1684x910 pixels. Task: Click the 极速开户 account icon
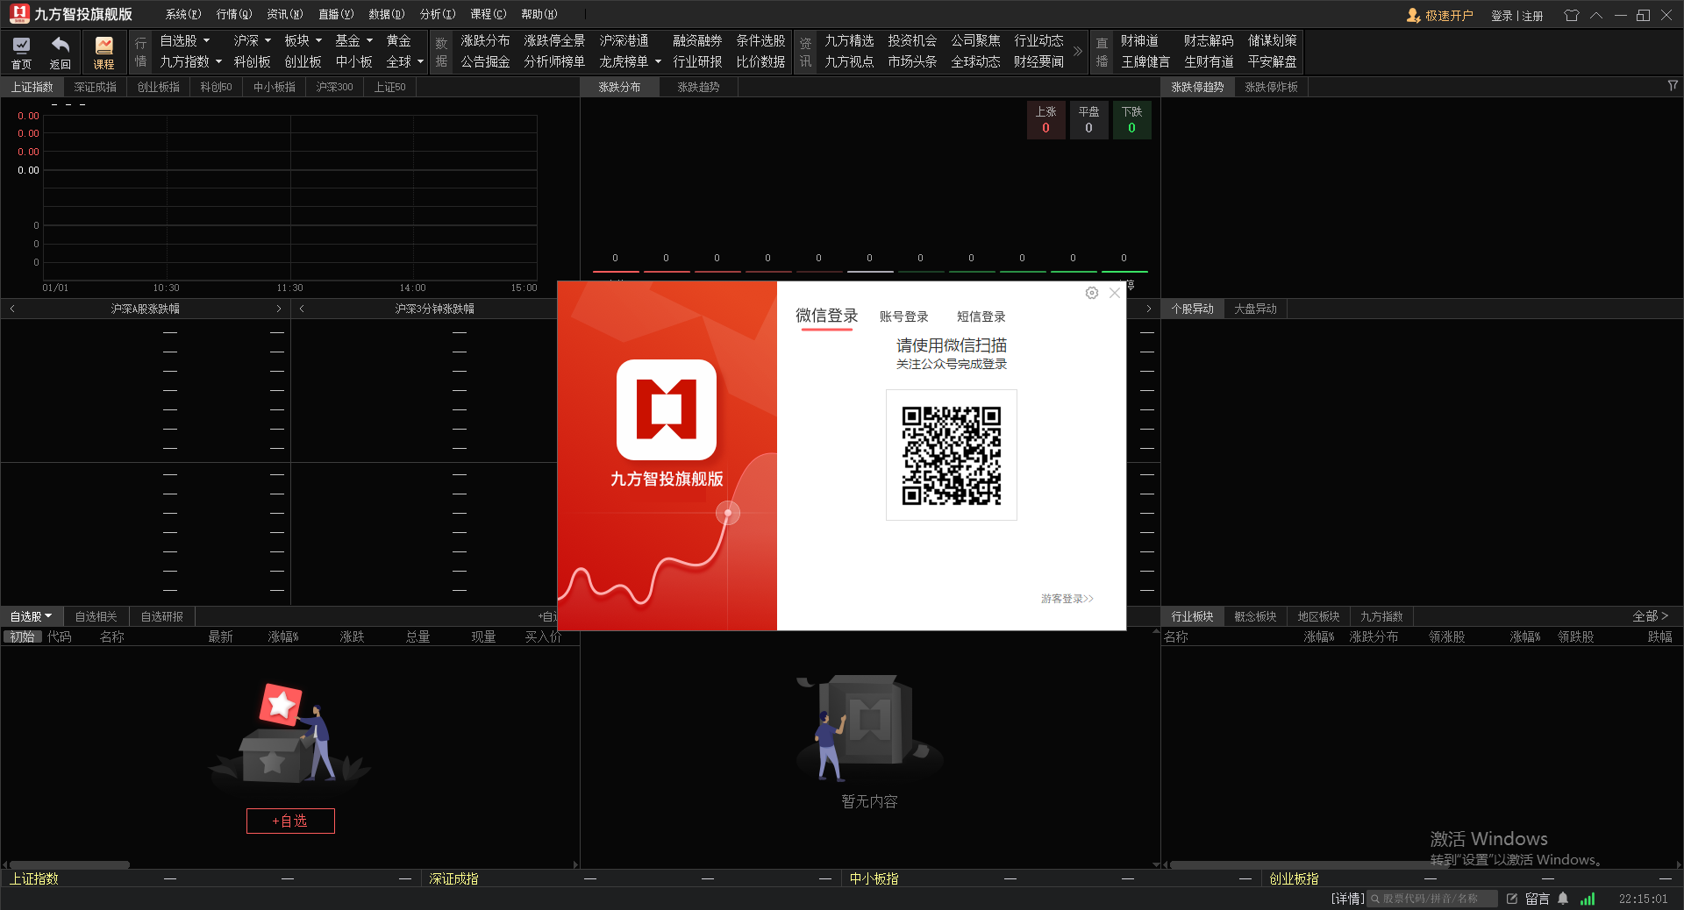tap(1413, 15)
